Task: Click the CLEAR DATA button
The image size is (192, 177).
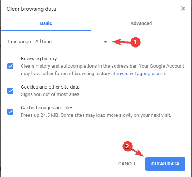Action: click(x=165, y=164)
